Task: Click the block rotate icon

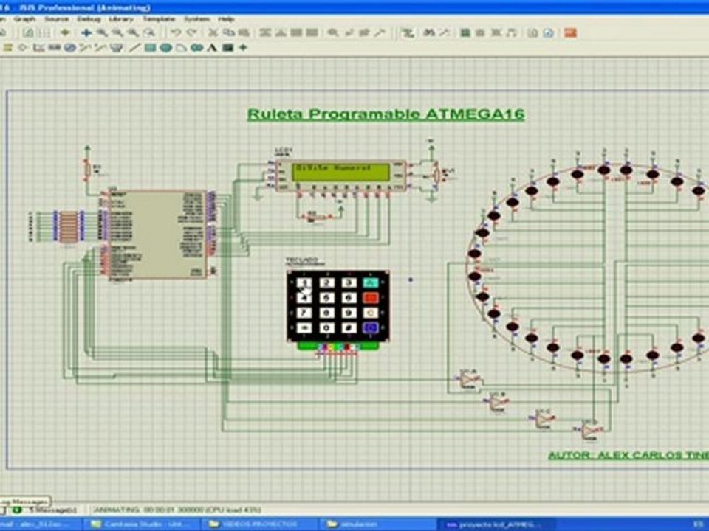Action: pyautogui.click(x=296, y=32)
